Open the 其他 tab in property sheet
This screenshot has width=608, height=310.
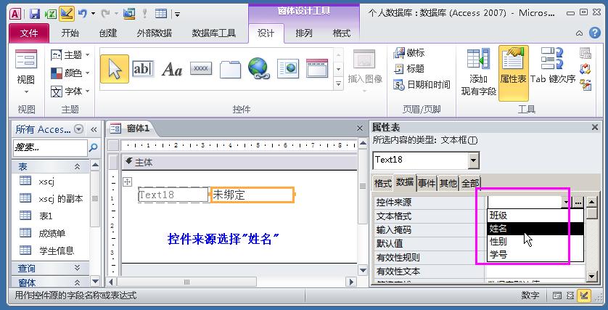448,184
